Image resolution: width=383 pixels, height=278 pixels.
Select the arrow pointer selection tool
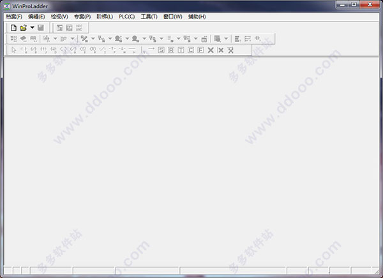click(13, 50)
